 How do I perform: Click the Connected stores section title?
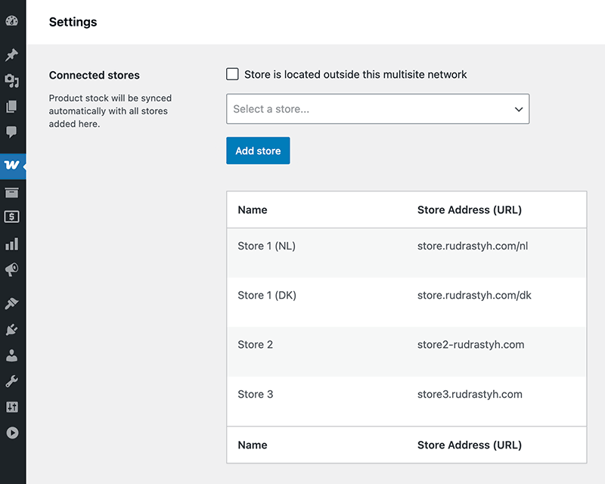(x=94, y=75)
